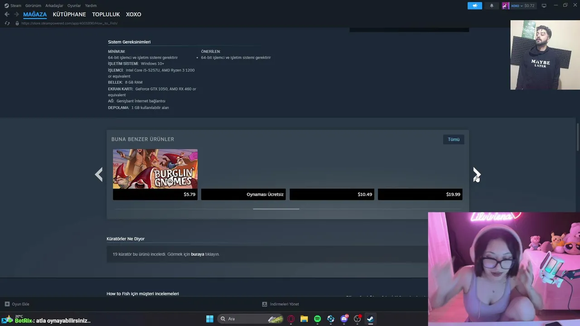Open the Steam menu
The width and height of the screenshot is (580, 326).
pyautogui.click(x=16, y=5)
